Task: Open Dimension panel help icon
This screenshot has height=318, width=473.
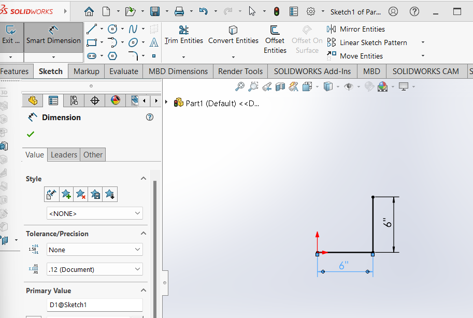Action: pyautogui.click(x=150, y=117)
